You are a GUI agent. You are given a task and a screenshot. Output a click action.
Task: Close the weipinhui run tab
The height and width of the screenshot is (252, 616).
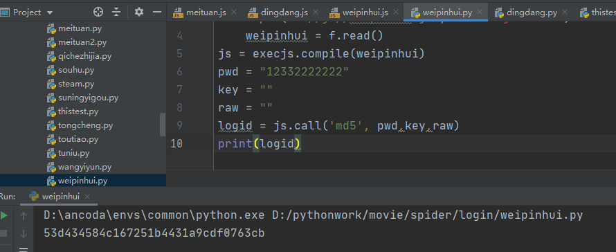87,196
